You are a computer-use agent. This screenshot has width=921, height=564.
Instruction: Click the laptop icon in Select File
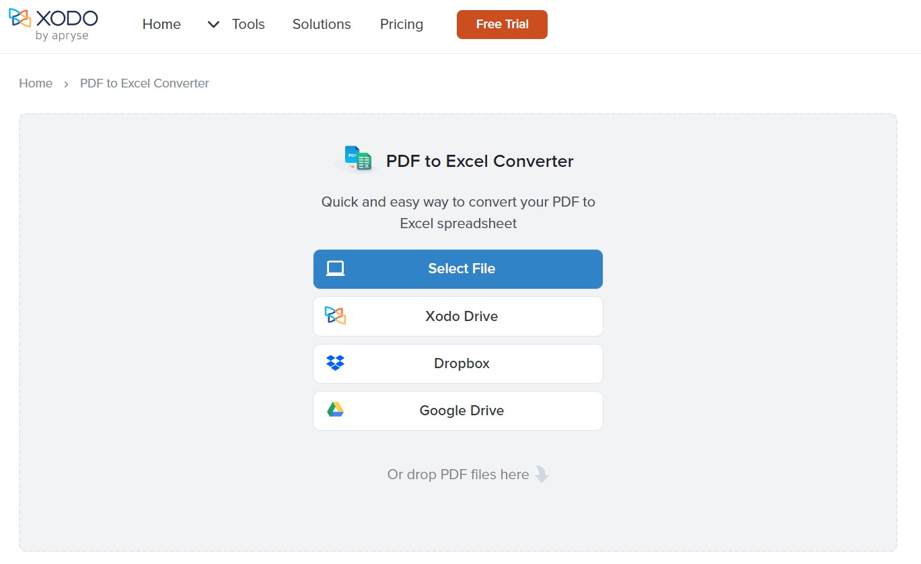(335, 269)
